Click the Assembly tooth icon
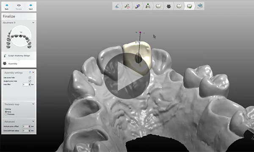This screenshot has width=254, height=152. 5,64
